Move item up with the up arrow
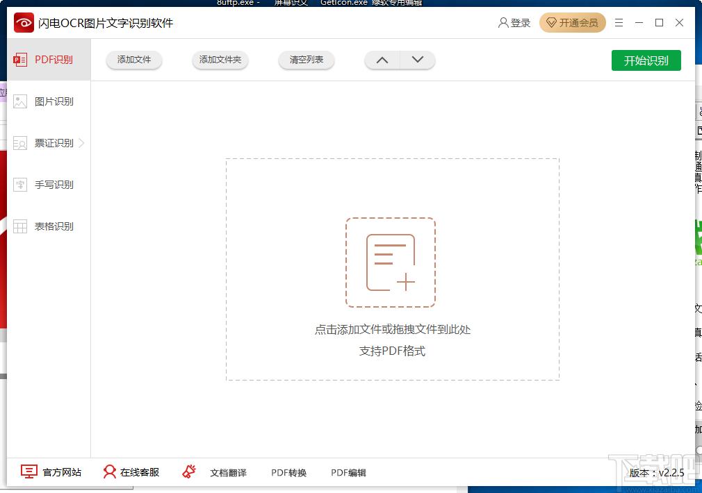Image resolution: width=702 pixels, height=493 pixels. pyautogui.click(x=382, y=60)
